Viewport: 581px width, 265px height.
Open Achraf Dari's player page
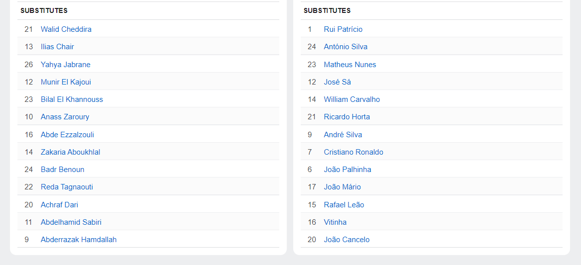59,205
